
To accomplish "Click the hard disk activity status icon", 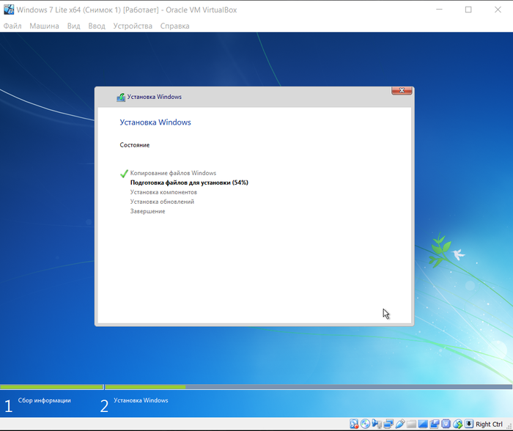I will 354,424.
